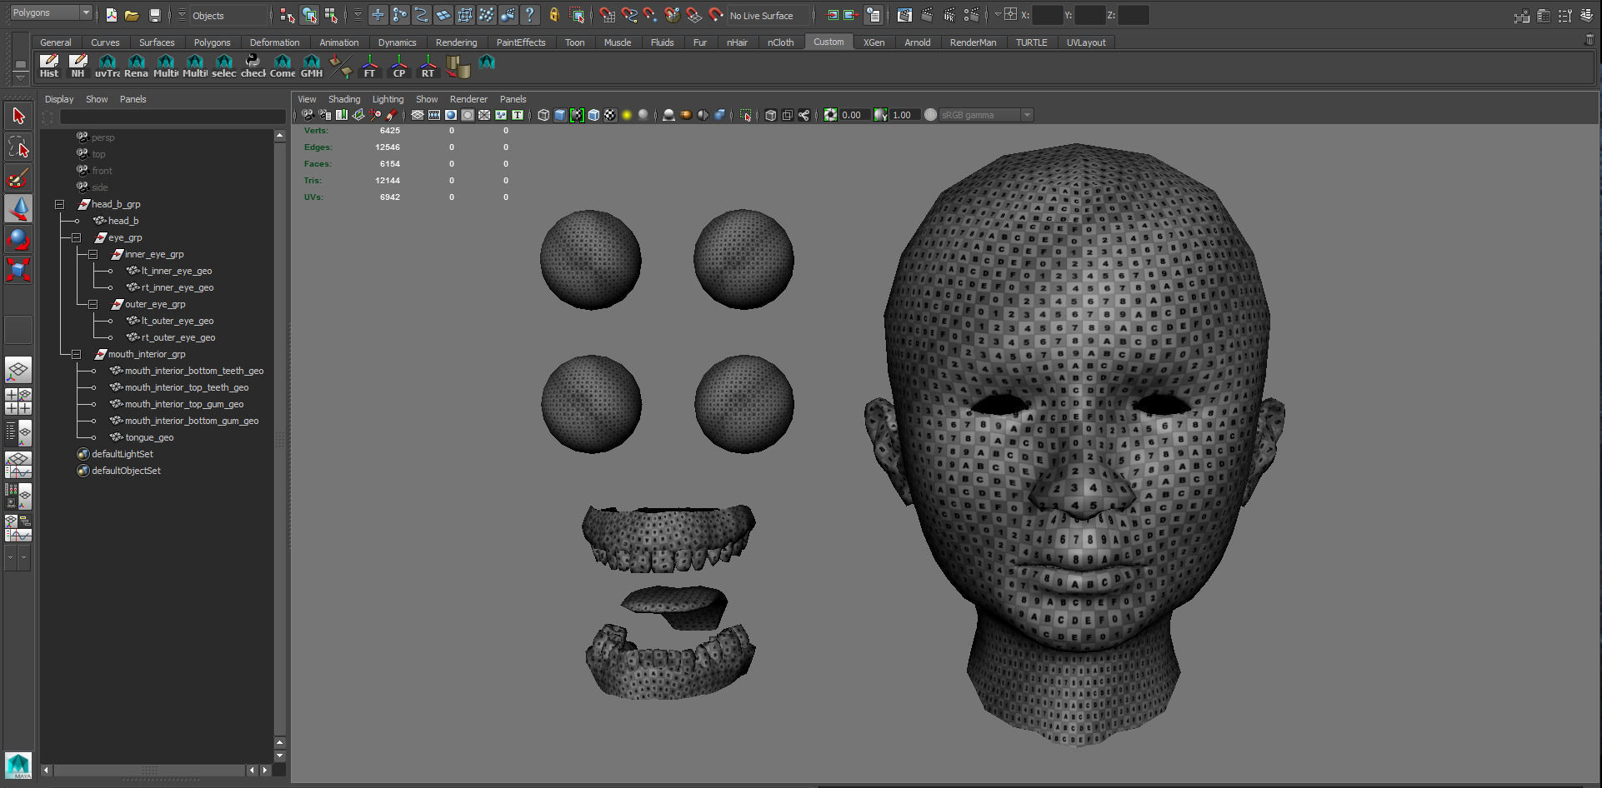Image resolution: width=1602 pixels, height=788 pixels.
Task: Click the NH shelf button
Action: click(x=78, y=66)
